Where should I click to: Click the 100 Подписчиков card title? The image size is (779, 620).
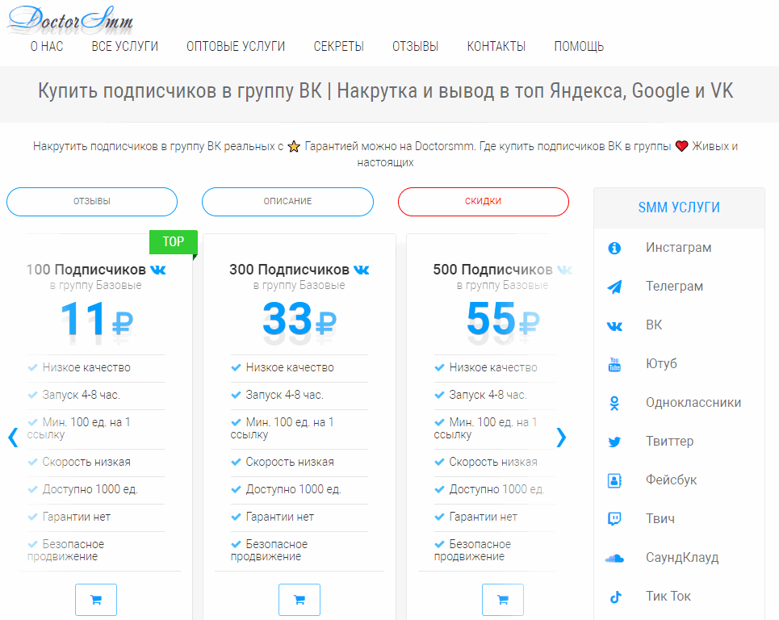click(x=86, y=270)
